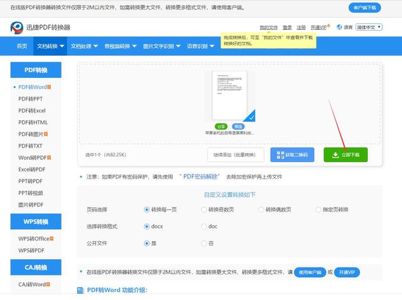Viewport: 402px width, 300px height.
Task: Open WPS转PDF in sidebar
Action: [x=31, y=250]
